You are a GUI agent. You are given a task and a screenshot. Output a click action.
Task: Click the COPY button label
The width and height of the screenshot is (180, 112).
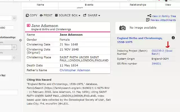coord(33,15)
